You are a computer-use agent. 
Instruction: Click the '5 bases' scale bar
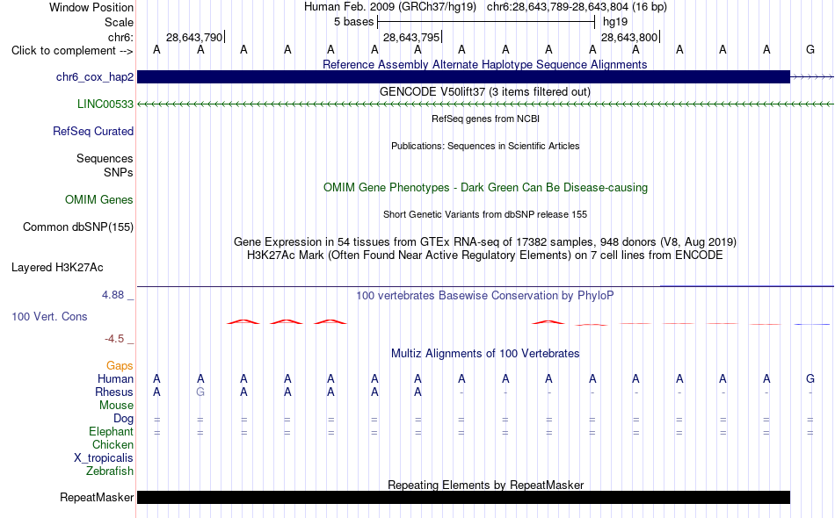pyautogui.click(x=486, y=22)
